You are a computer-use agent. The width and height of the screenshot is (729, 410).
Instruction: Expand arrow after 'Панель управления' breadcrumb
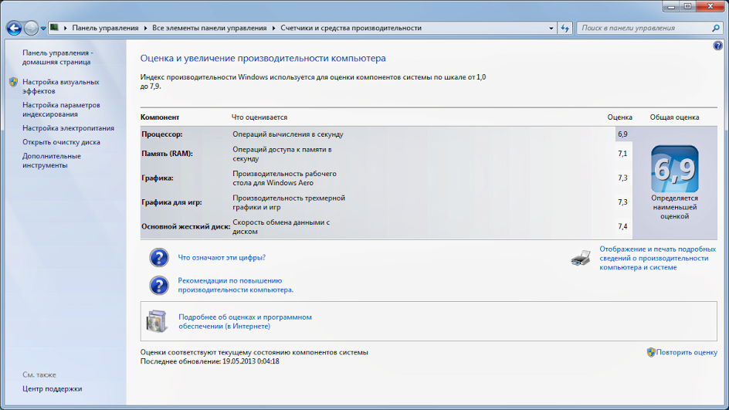[145, 28]
